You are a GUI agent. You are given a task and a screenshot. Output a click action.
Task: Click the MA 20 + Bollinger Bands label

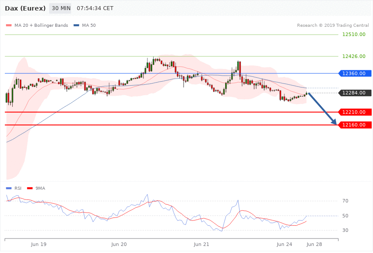[x=41, y=25]
